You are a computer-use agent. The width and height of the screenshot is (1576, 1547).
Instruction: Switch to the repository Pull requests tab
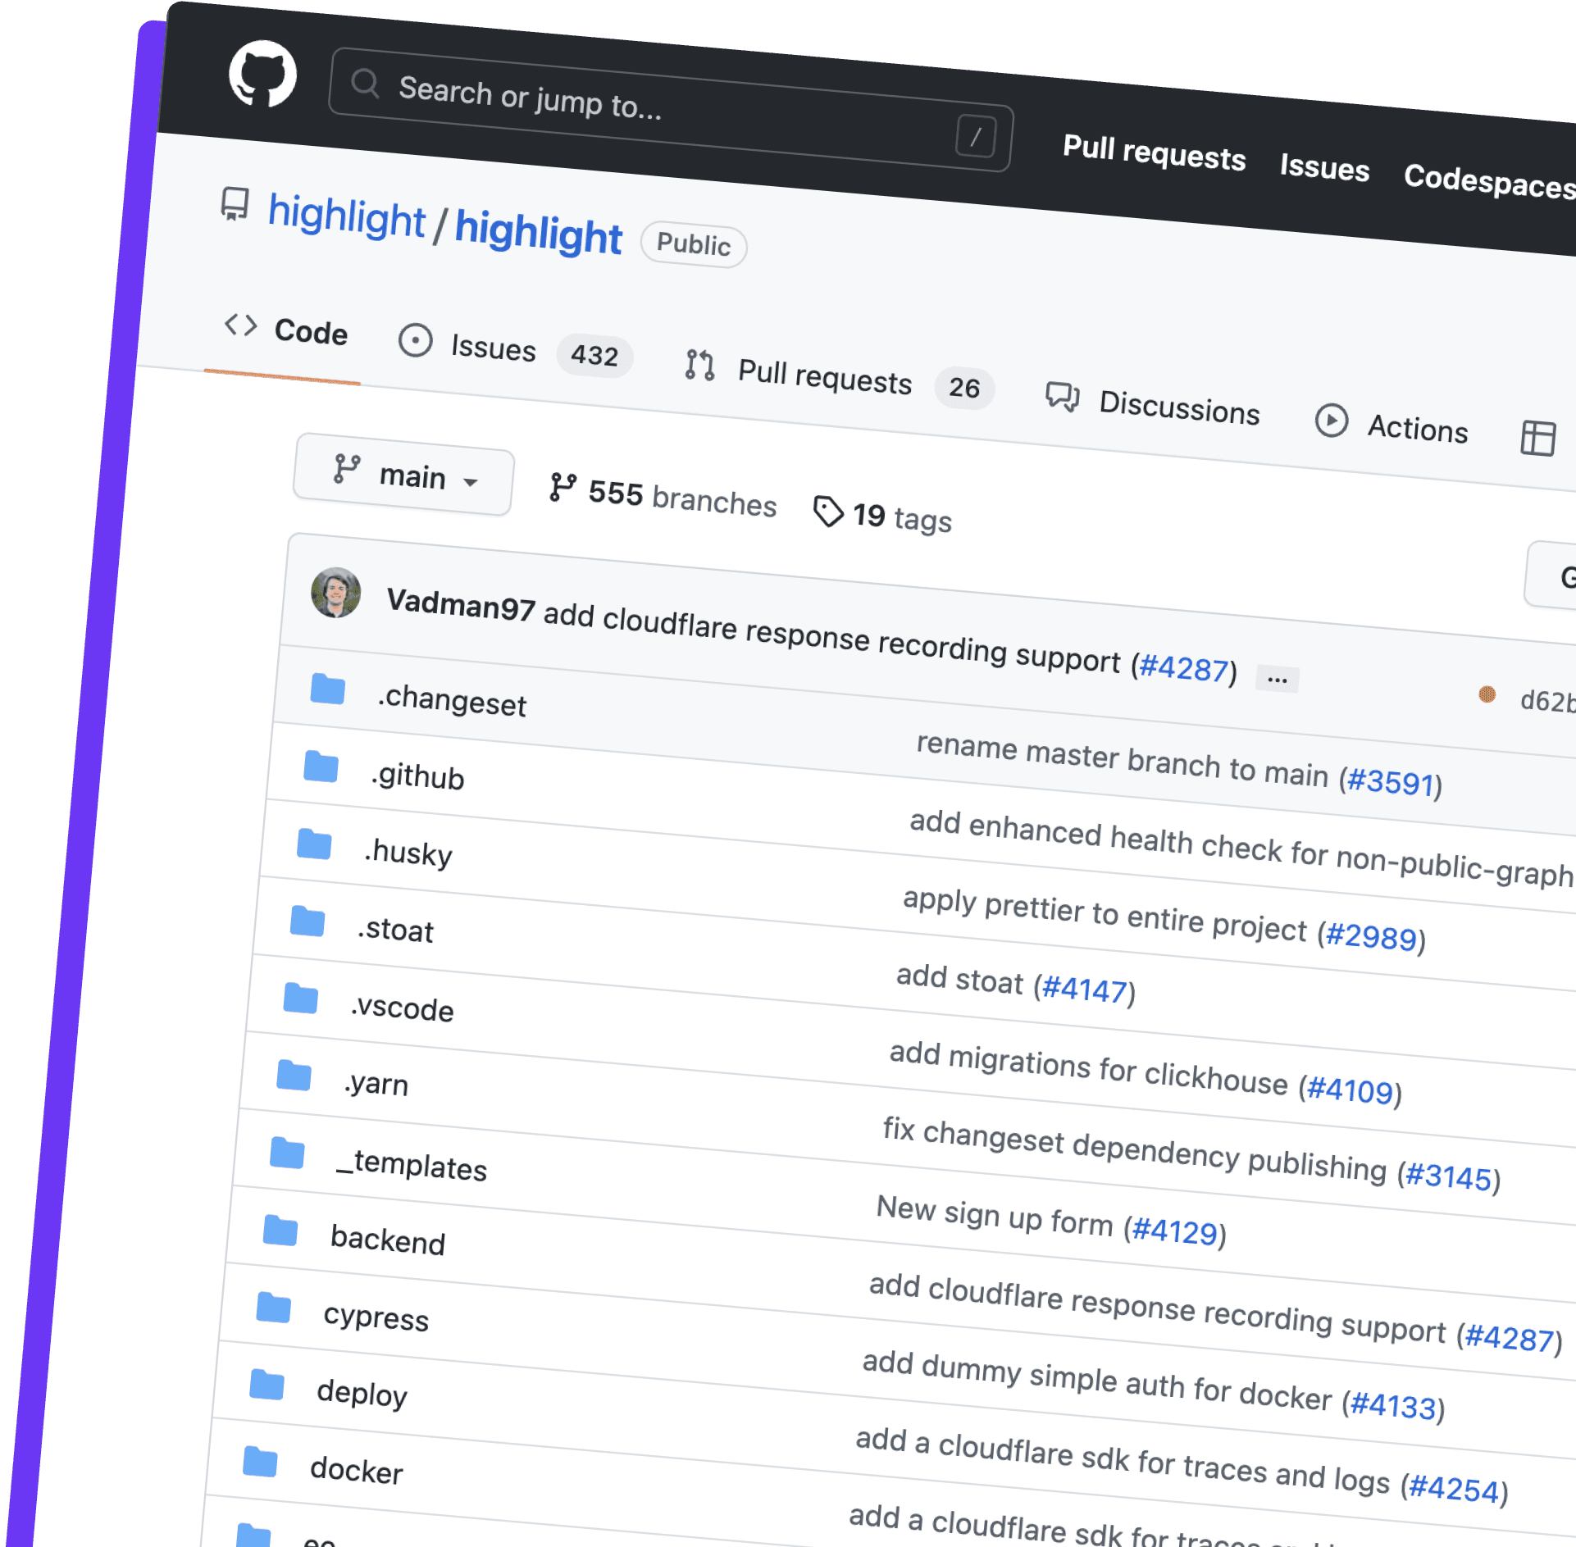pyautogui.click(x=798, y=374)
